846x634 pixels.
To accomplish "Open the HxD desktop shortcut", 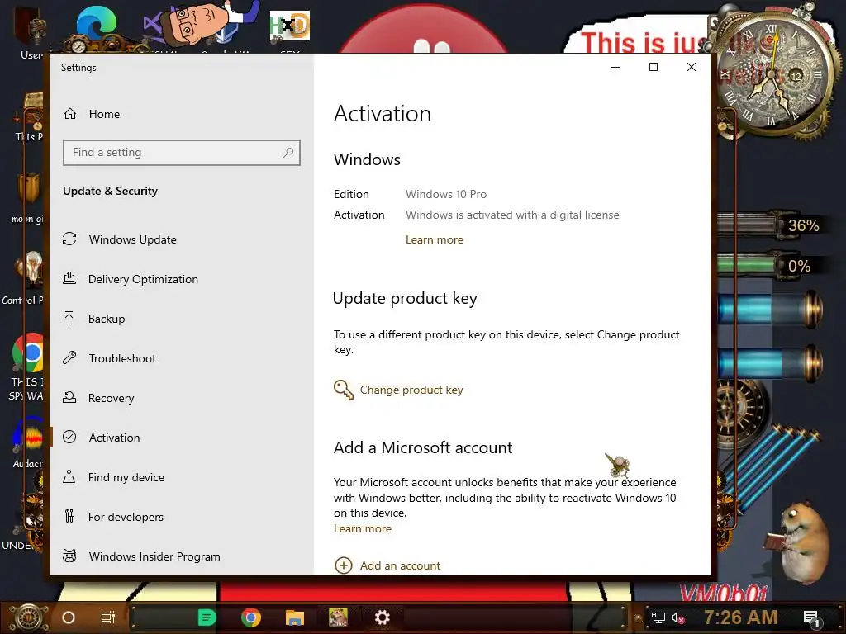I will (290, 28).
